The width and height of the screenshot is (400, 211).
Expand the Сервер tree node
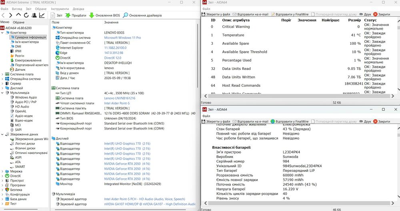click(2, 84)
